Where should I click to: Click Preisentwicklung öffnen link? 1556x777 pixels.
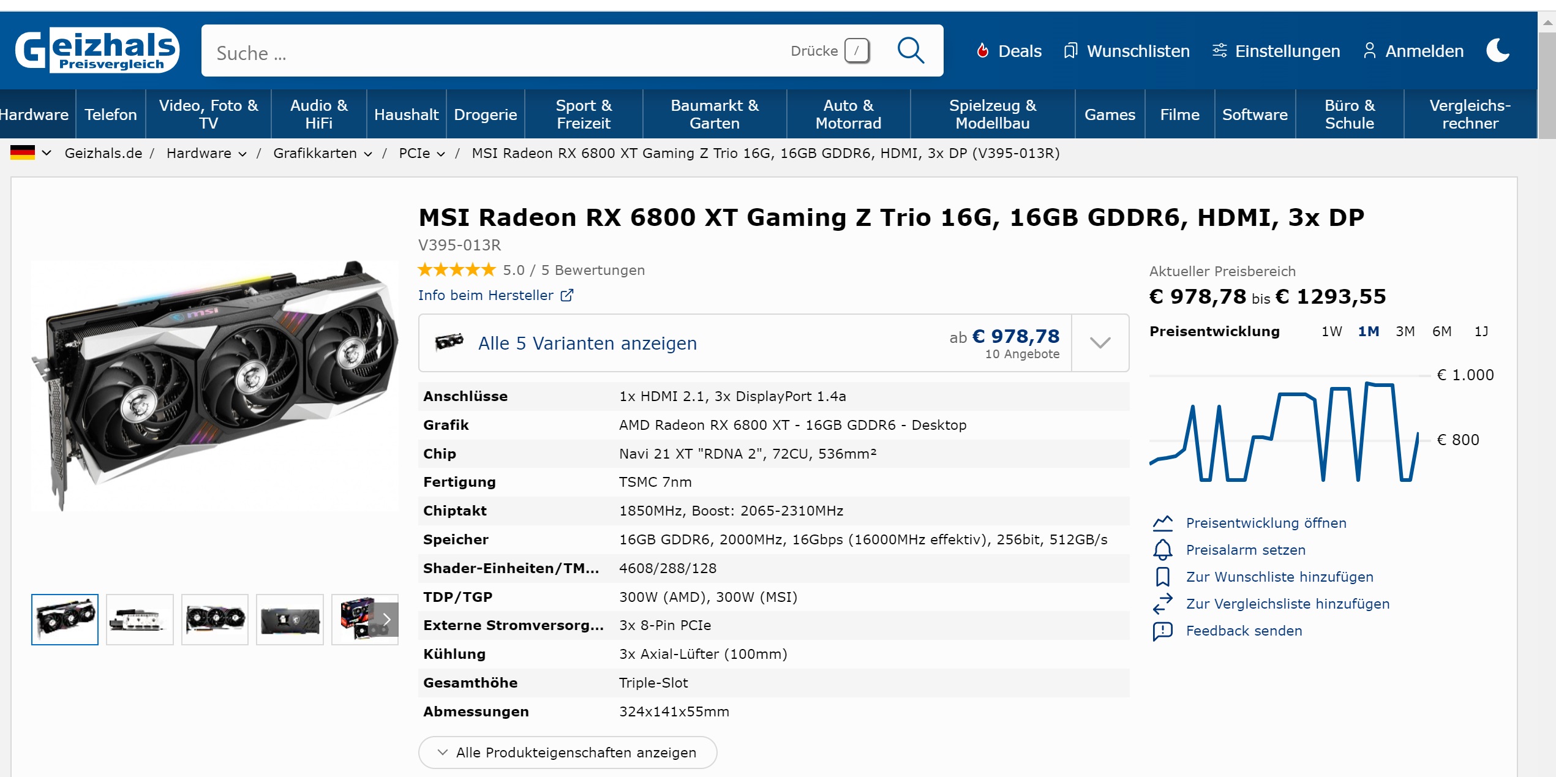[1266, 523]
